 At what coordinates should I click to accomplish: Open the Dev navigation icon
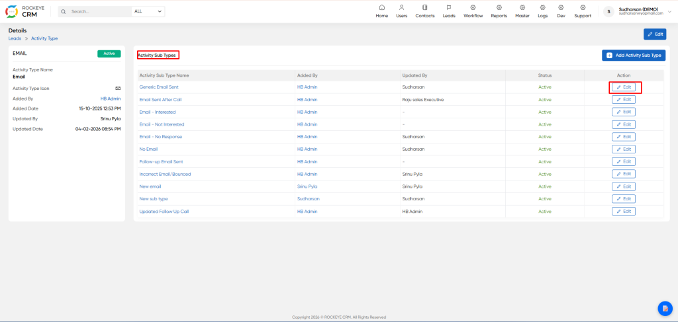(561, 8)
